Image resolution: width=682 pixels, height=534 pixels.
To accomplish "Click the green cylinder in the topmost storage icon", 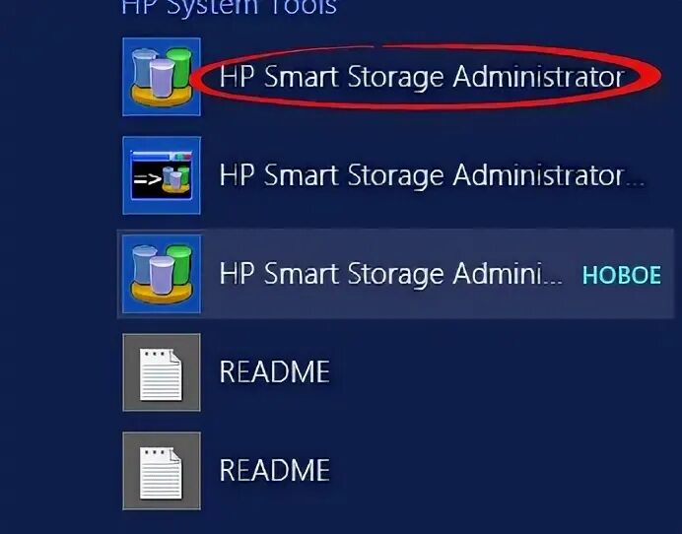I will (x=177, y=69).
